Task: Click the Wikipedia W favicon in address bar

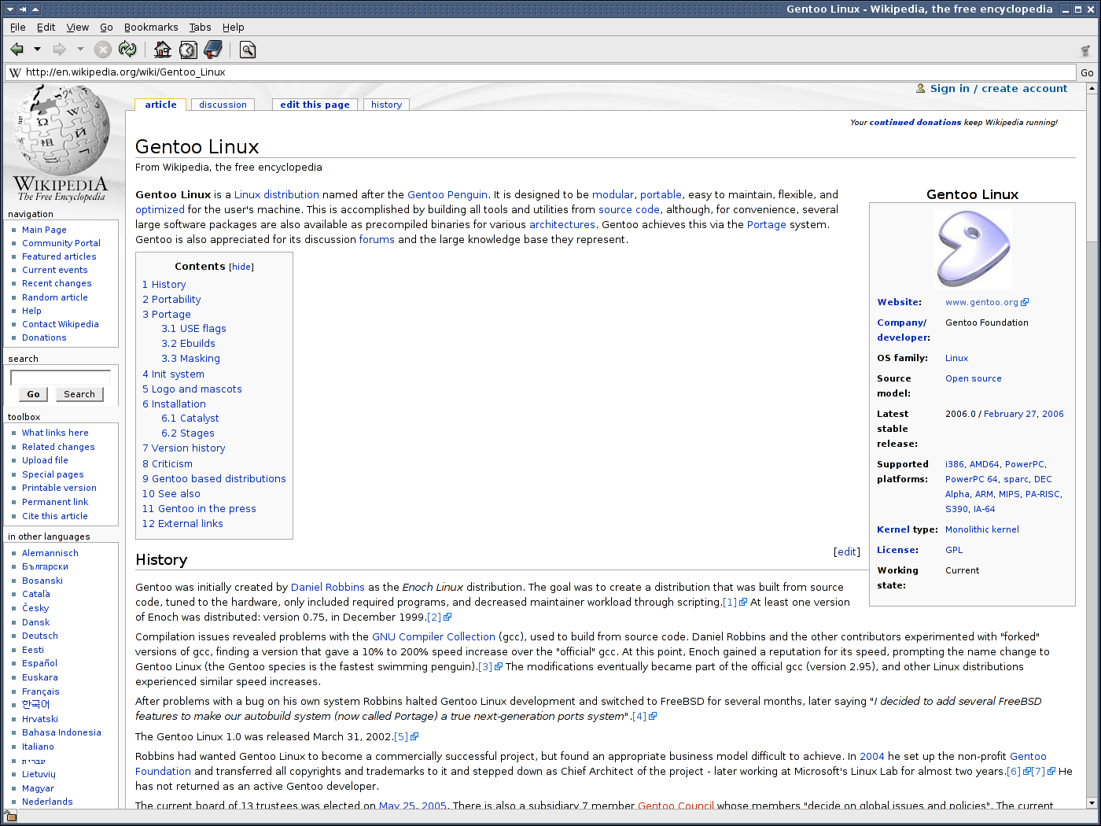Action: click(x=15, y=72)
